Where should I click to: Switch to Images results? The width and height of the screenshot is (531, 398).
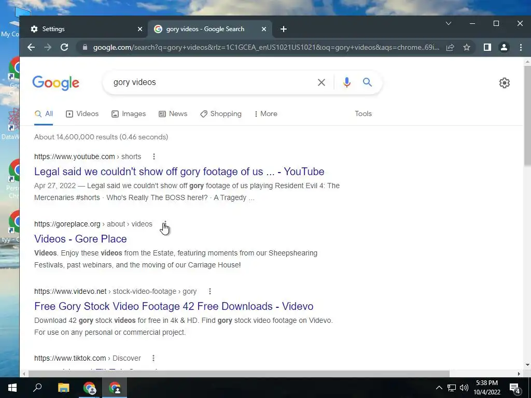129,113
